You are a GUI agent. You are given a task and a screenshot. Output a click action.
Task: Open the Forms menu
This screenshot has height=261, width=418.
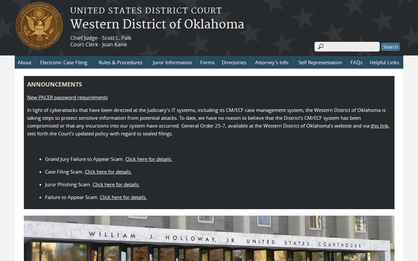tap(207, 62)
